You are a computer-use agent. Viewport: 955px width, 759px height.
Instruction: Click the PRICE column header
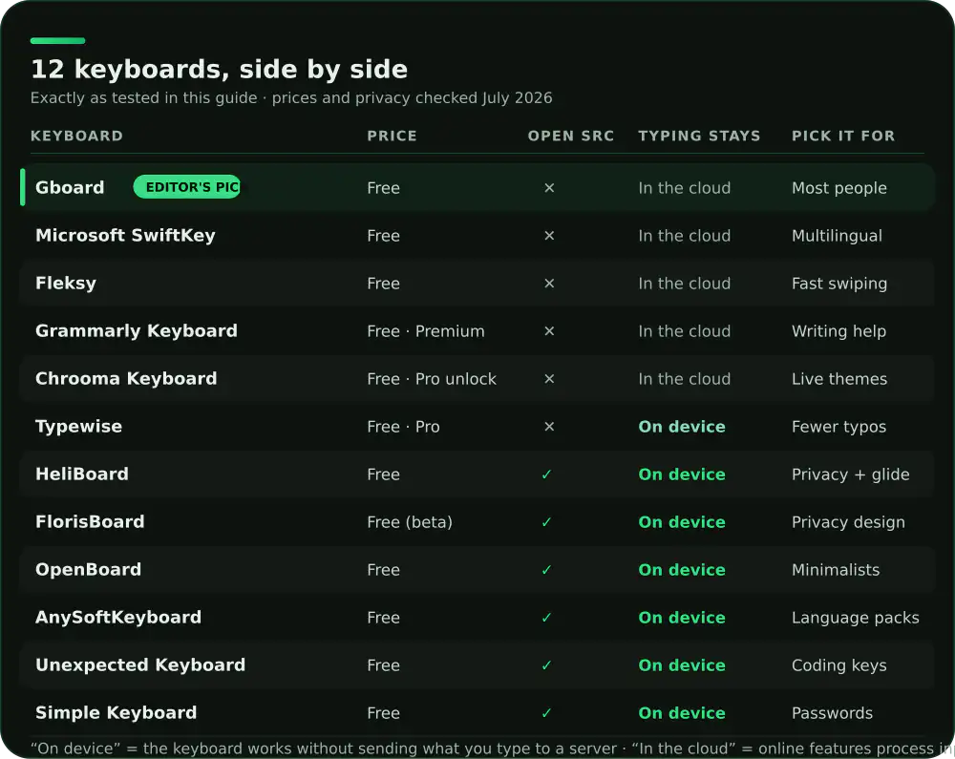click(x=392, y=136)
